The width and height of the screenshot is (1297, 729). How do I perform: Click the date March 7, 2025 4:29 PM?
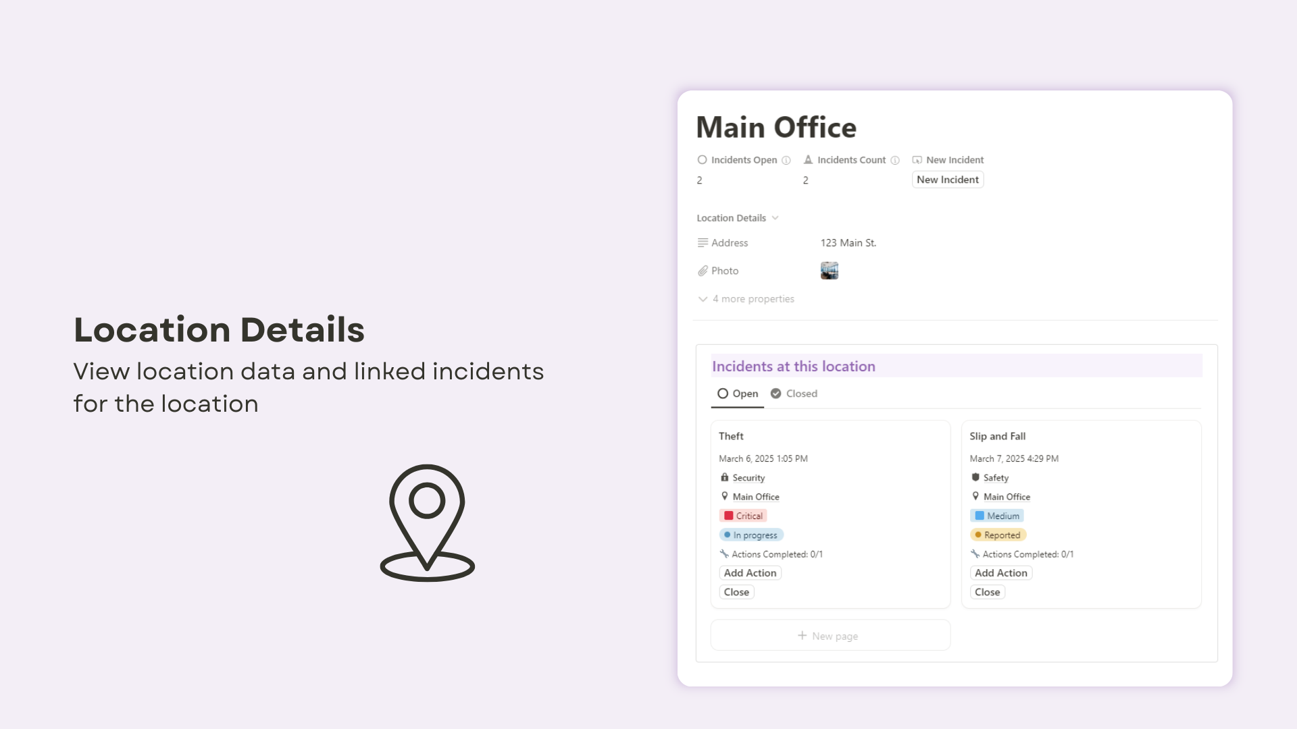click(x=1013, y=458)
